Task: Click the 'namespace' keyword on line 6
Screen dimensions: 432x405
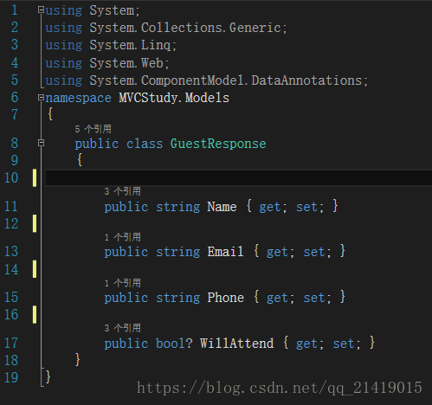Action: point(78,98)
